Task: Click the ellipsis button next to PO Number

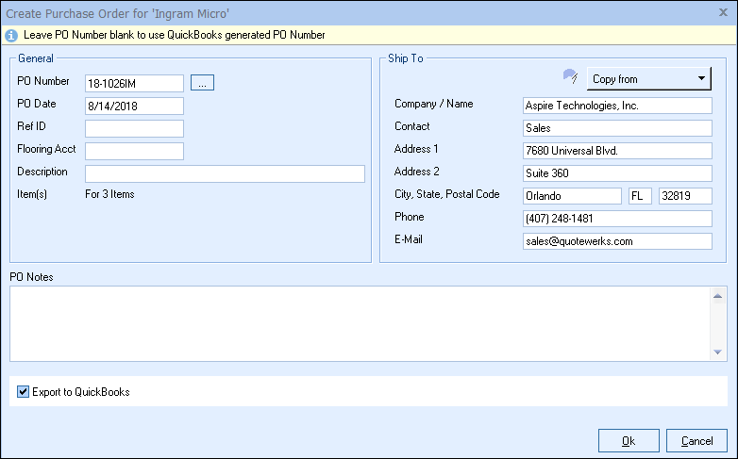Action: pyautogui.click(x=202, y=83)
